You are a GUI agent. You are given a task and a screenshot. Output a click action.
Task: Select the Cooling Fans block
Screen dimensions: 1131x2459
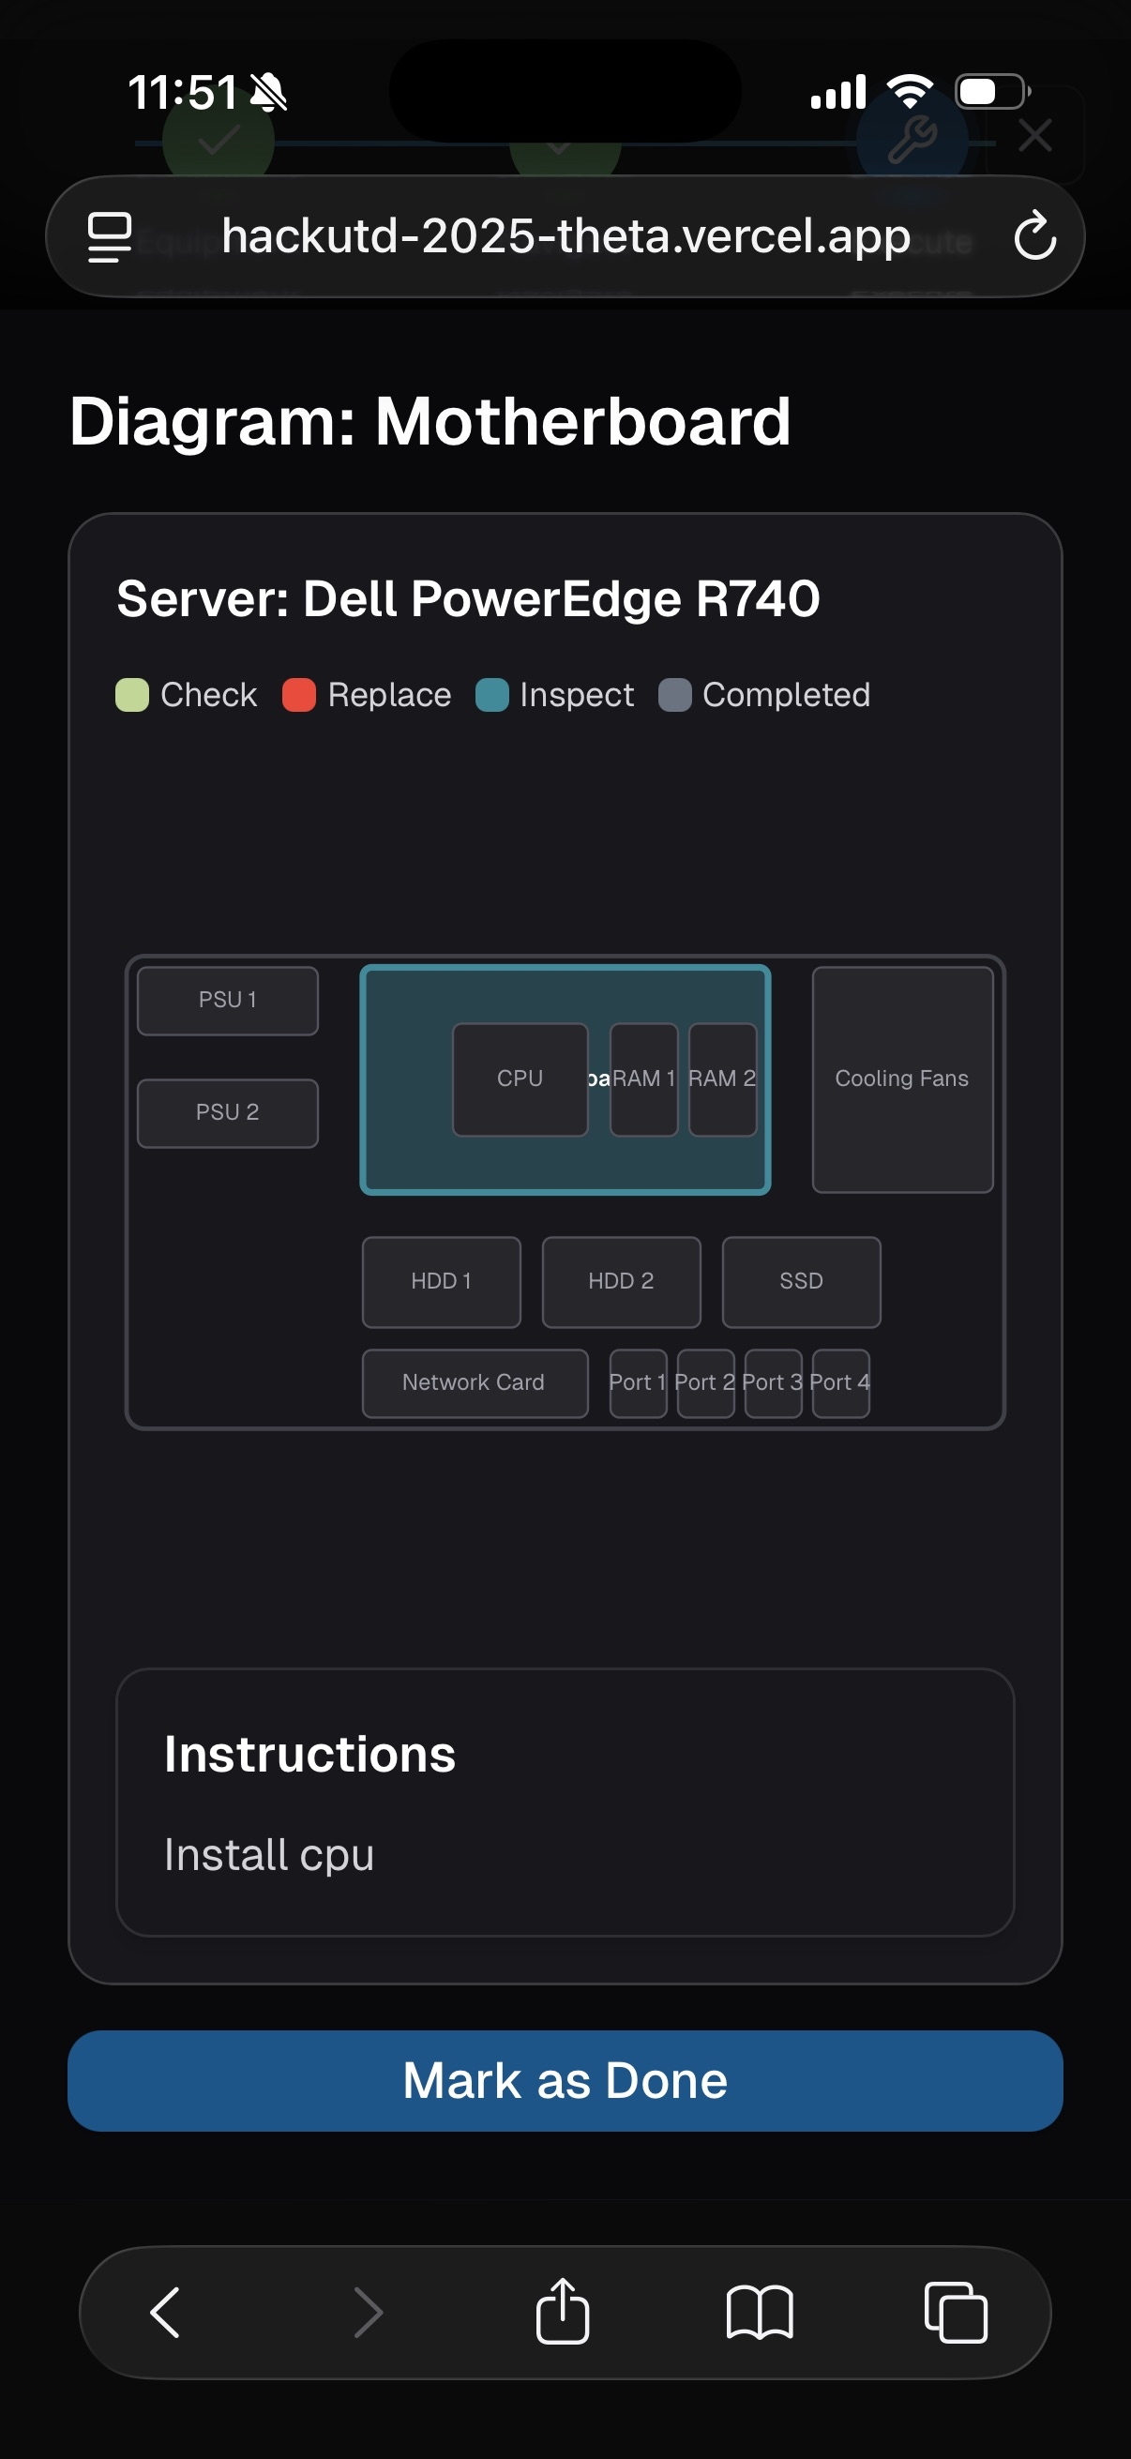pyautogui.click(x=903, y=1079)
